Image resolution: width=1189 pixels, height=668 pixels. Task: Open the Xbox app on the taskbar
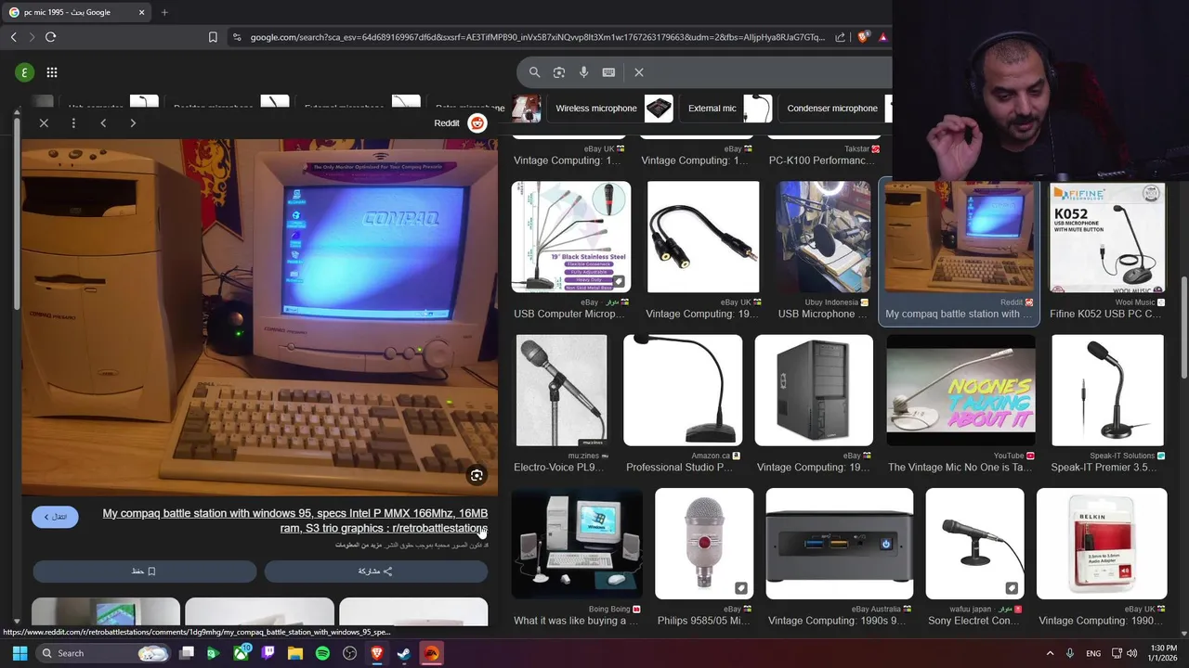241,653
